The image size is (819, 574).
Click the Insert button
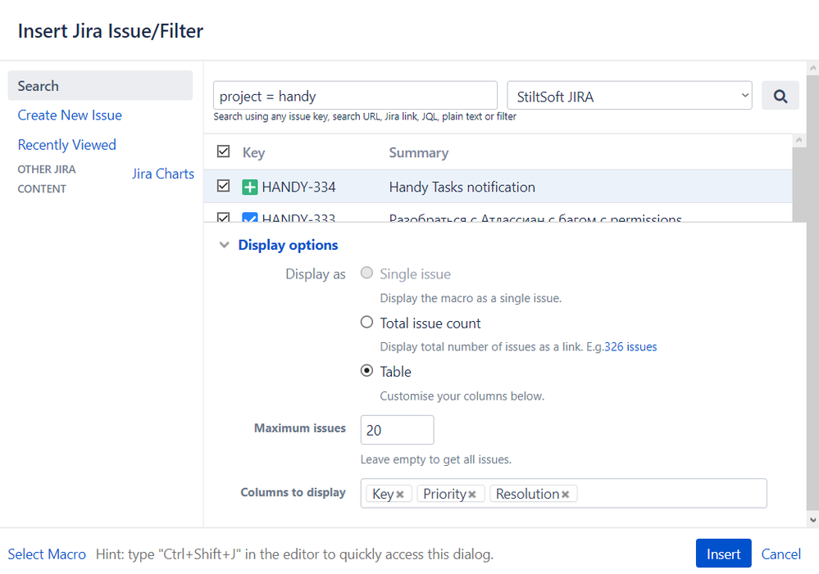click(x=723, y=554)
